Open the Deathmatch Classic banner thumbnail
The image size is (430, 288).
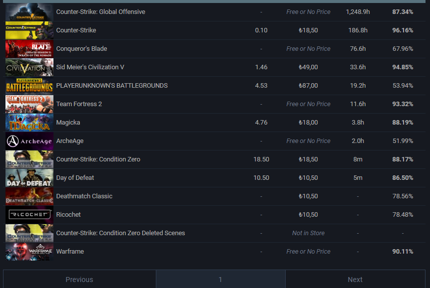(29, 196)
